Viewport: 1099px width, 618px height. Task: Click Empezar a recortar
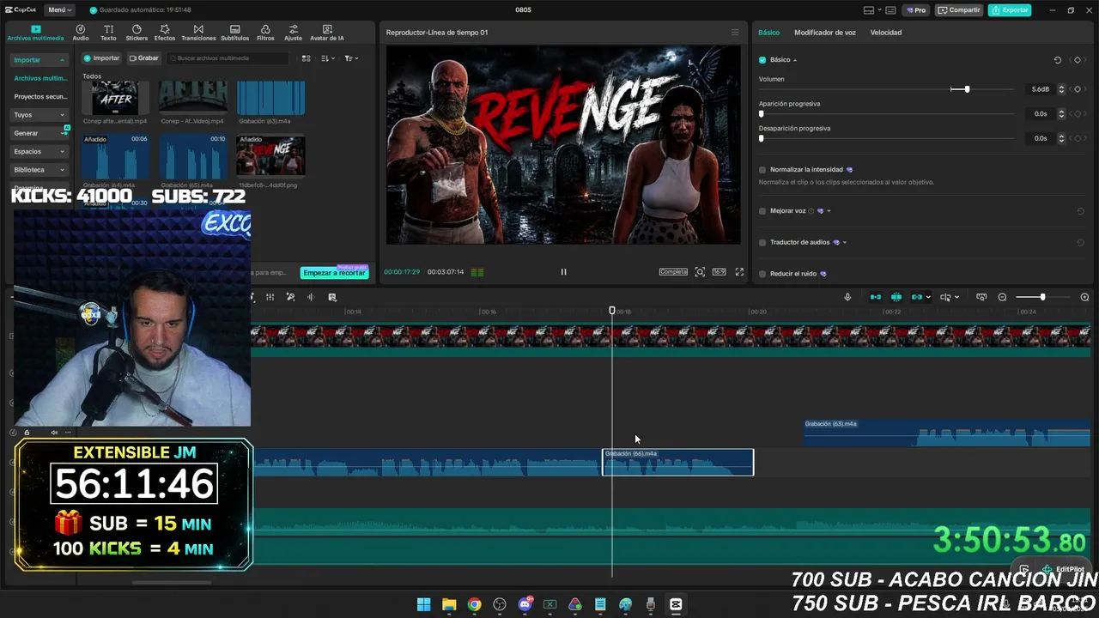[x=334, y=273]
